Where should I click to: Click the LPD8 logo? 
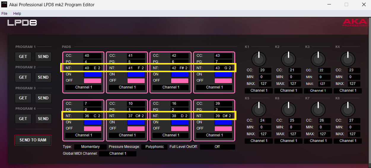tap(22, 23)
